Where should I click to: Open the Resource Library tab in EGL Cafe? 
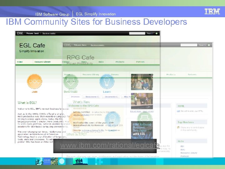pos(42,62)
